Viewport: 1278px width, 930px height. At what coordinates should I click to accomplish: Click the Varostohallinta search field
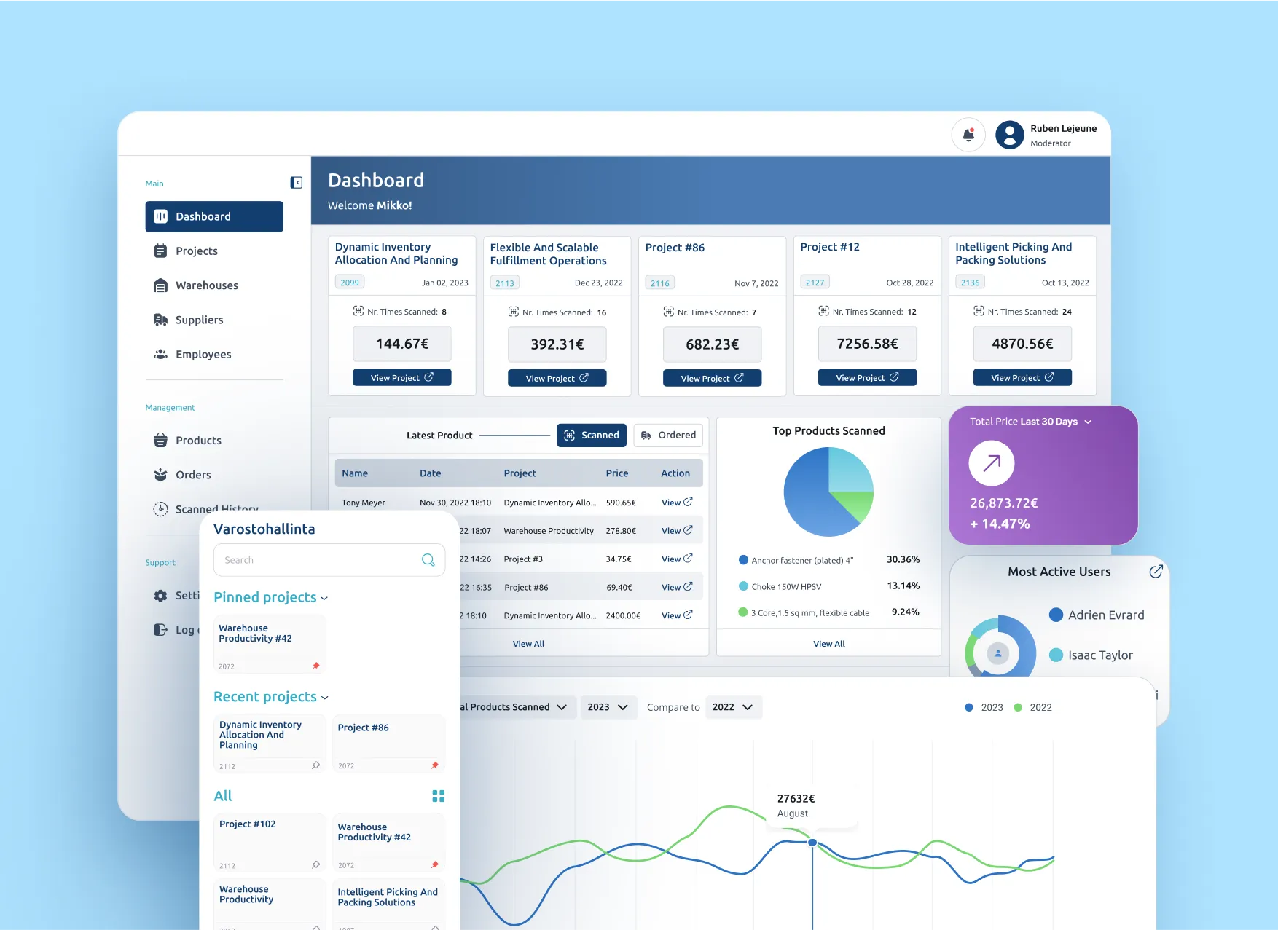tap(329, 560)
